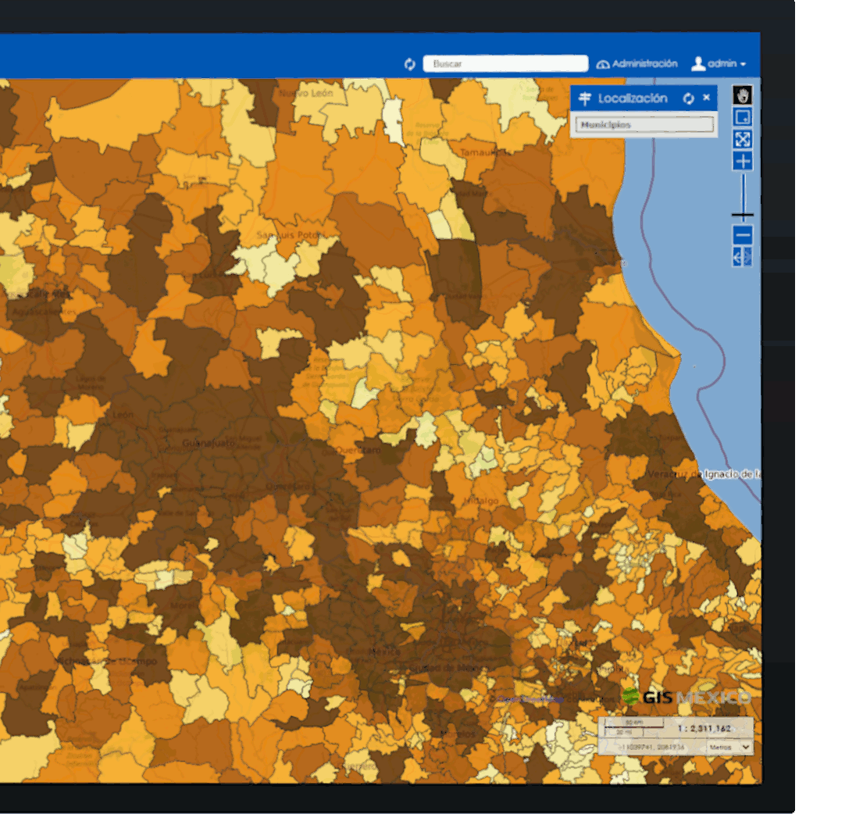The width and height of the screenshot is (863, 814).
Task: Click the 1:2,311,162 scale display
Action: [704, 727]
